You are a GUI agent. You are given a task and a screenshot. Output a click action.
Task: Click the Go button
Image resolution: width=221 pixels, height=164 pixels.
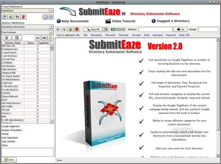click(x=180, y=29)
